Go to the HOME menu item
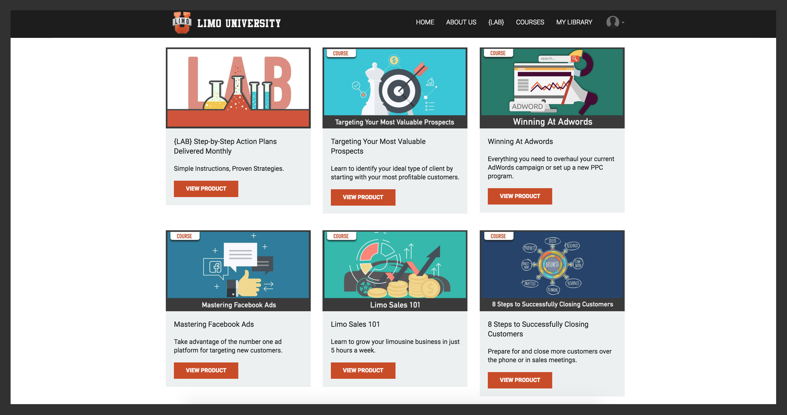This screenshot has width=787, height=415. pos(425,22)
